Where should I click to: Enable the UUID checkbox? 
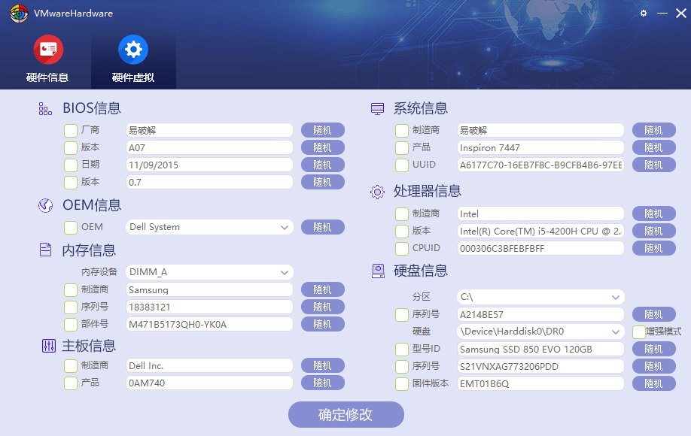click(x=402, y=165)
